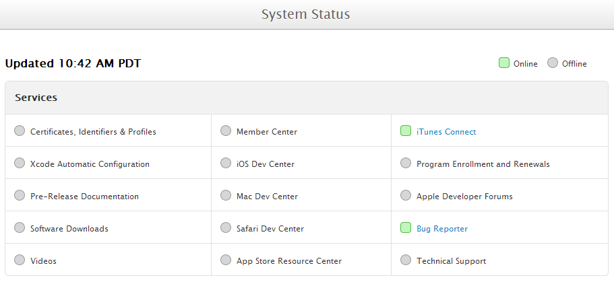
Task: Click the Services section header
Action: 36,98
